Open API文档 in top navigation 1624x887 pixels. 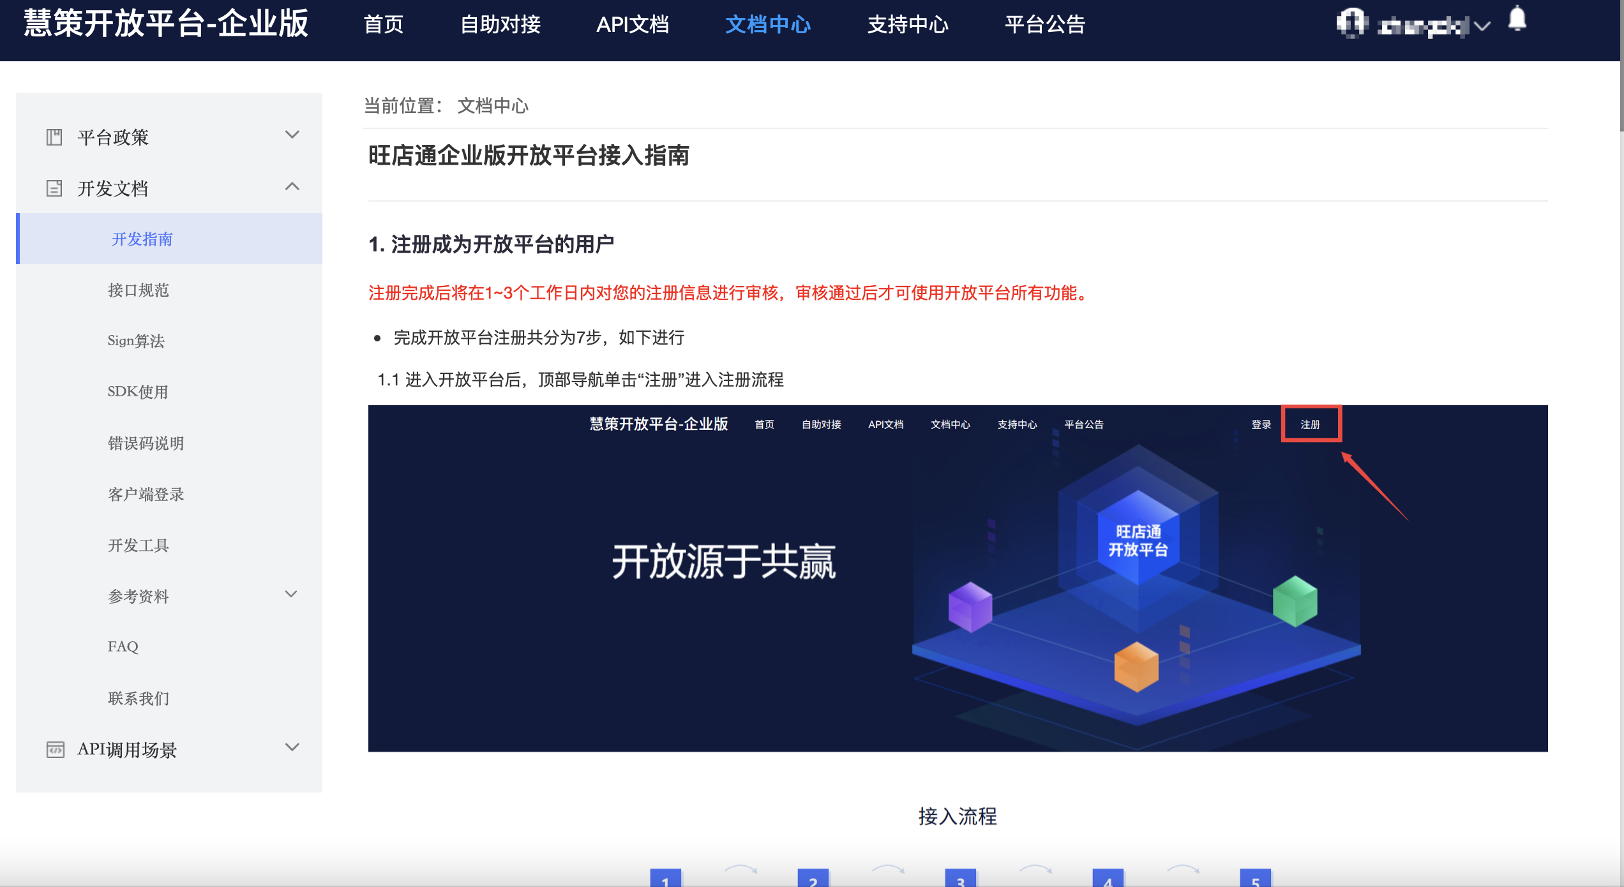coord(633,25)
